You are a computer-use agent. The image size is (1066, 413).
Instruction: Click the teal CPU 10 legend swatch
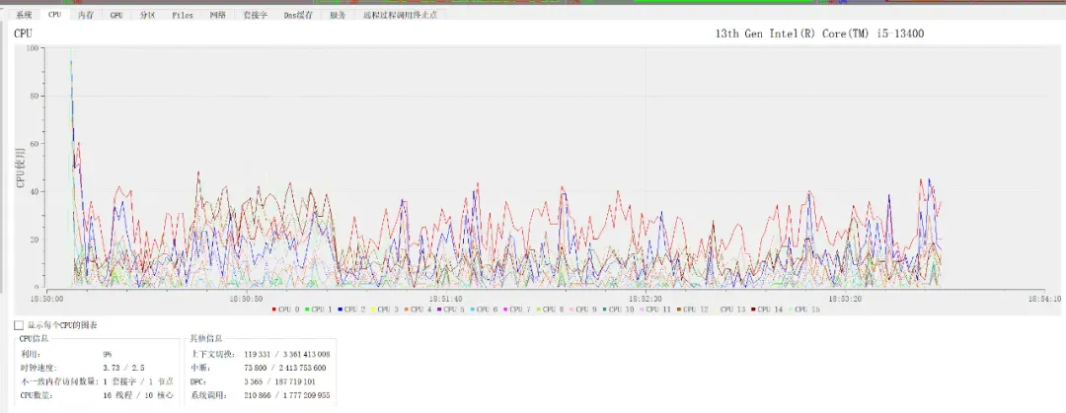point(604,310)
